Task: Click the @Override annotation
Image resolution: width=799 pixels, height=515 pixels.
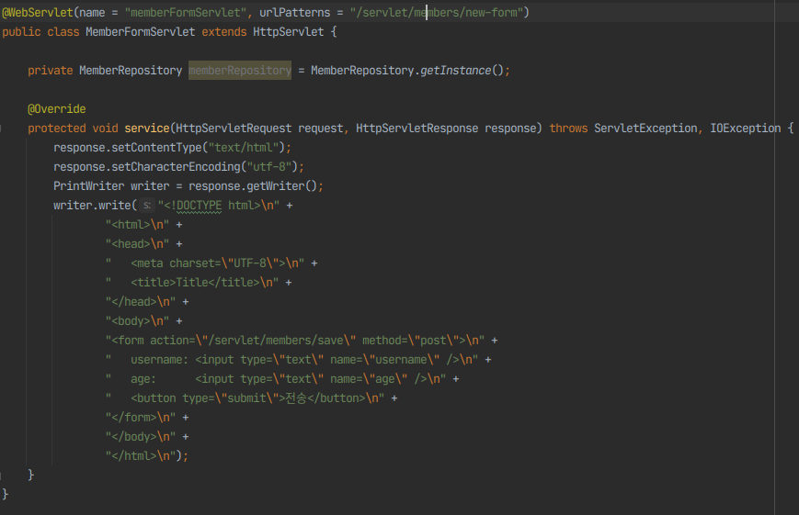Action: [57, 109]
